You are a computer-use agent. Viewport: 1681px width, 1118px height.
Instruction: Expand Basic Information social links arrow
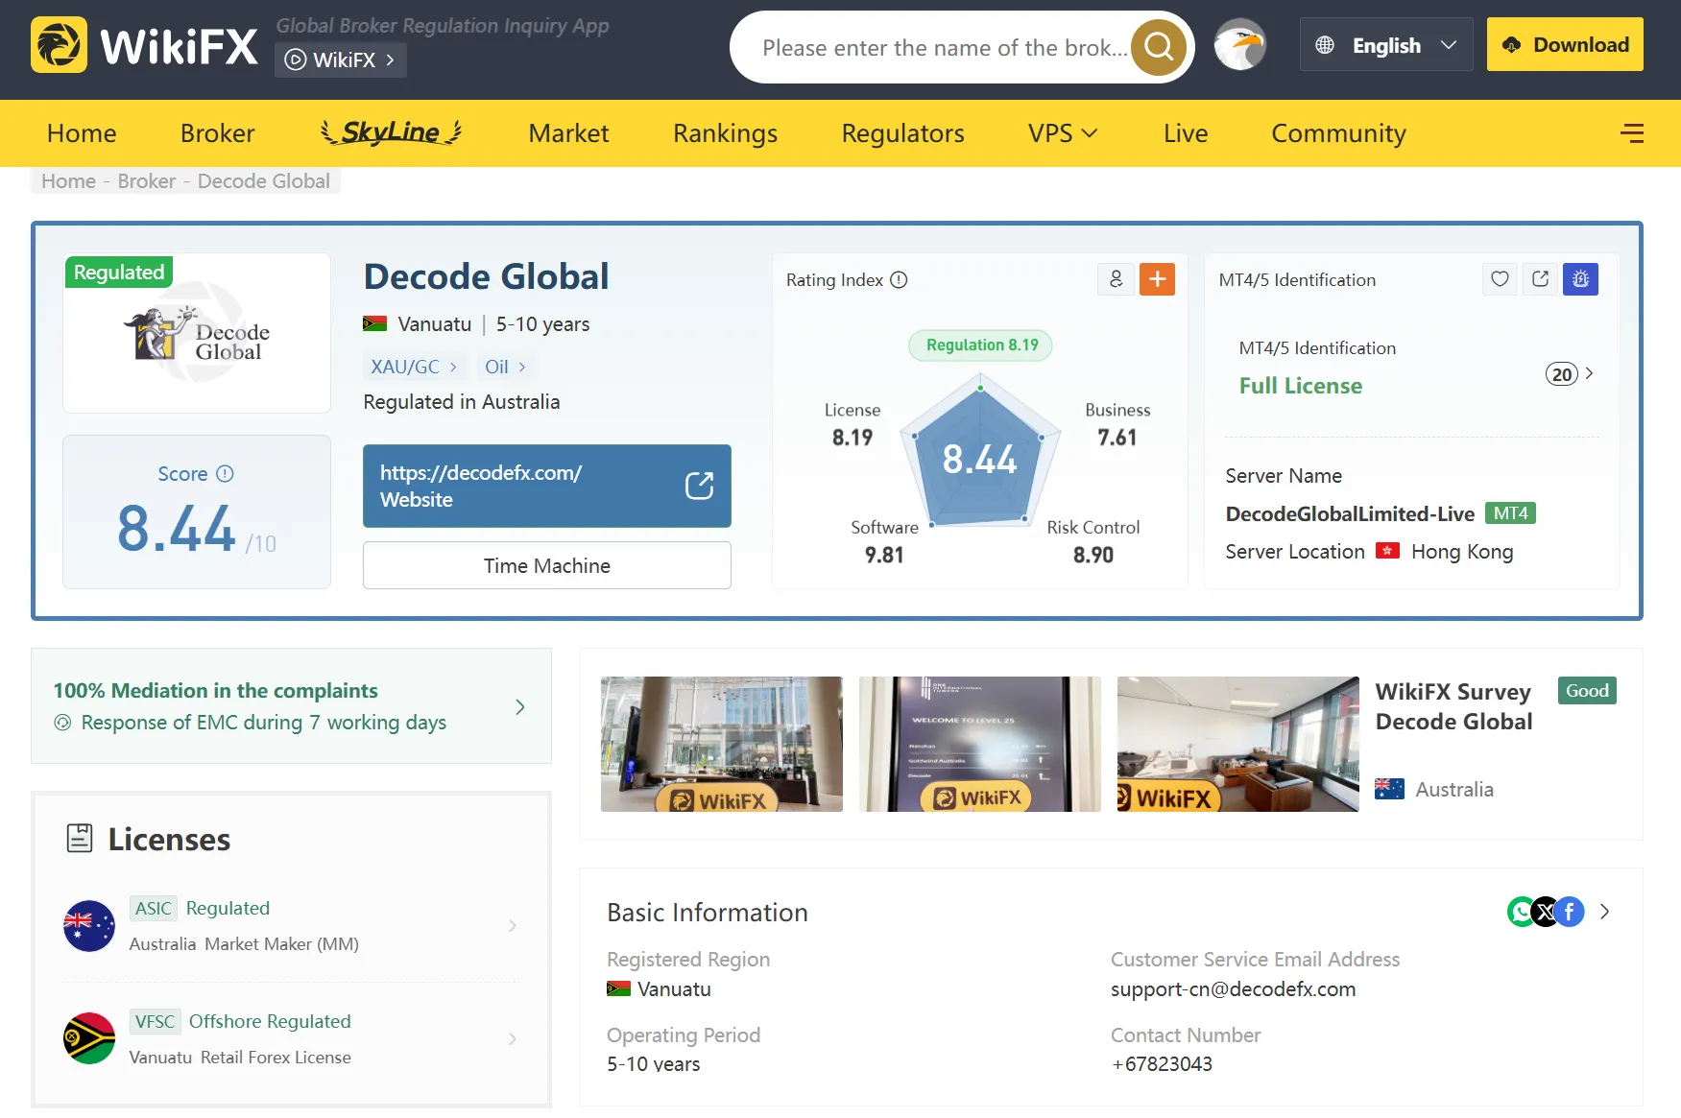[x=1604, y=912]
